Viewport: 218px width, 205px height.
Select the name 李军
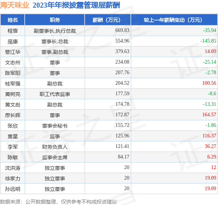point(13,147)
